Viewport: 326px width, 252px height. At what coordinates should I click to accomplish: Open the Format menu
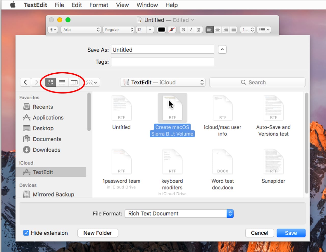[x=99, y=5]
